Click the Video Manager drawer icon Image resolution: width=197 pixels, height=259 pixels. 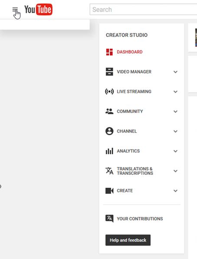109,72
